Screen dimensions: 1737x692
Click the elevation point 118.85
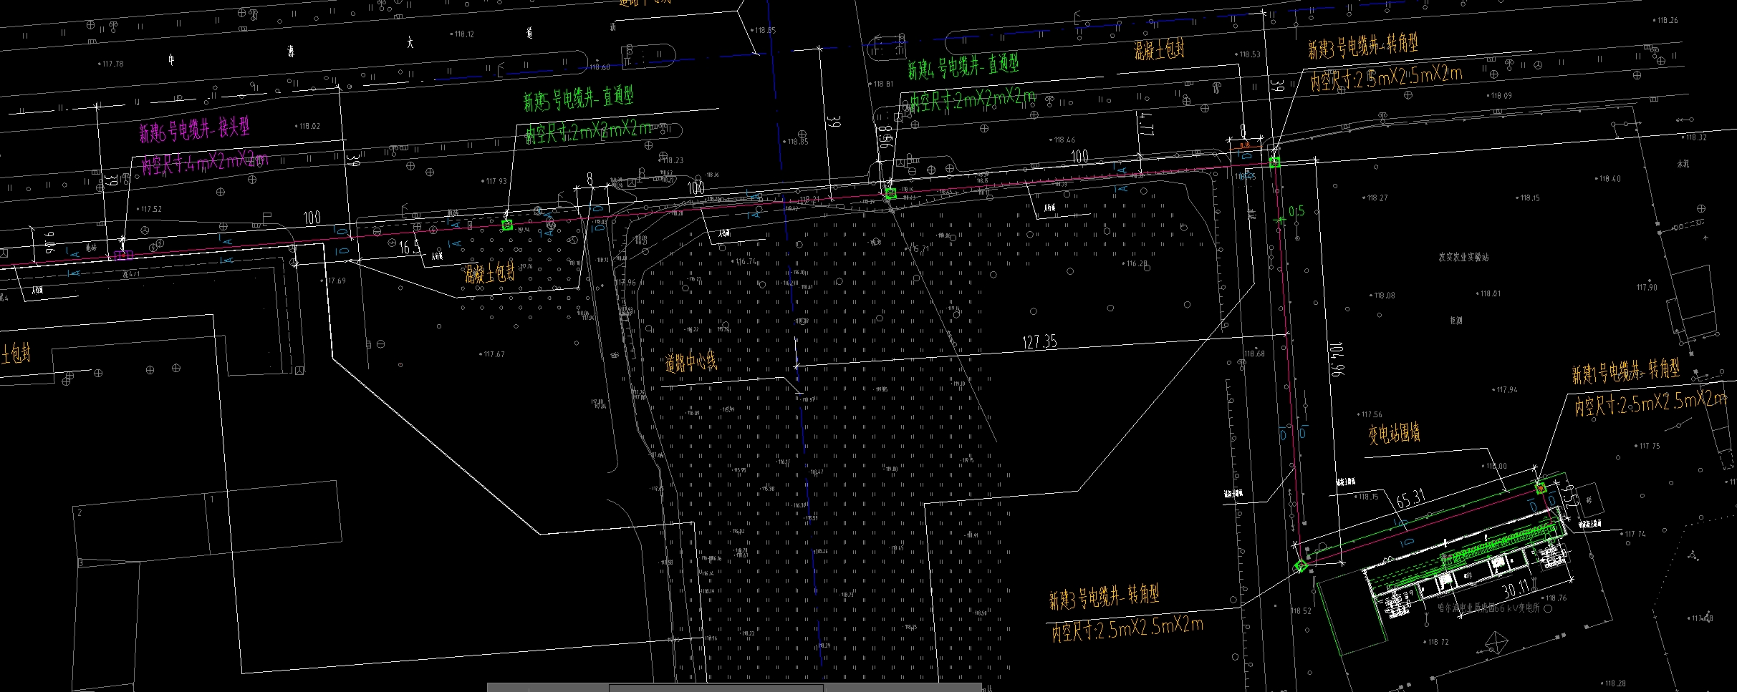coord(764,30)
